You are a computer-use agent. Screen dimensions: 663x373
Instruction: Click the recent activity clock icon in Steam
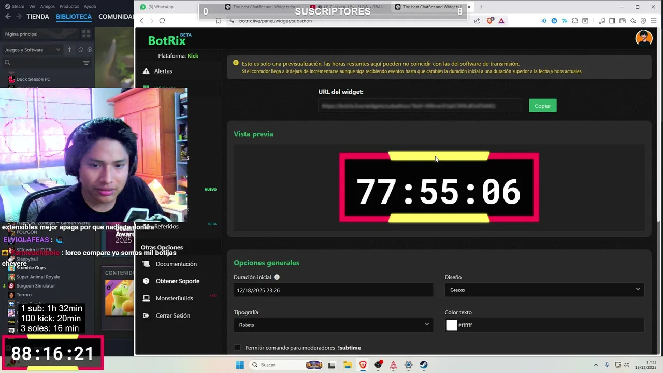pyautogui.click(x=81, y=50)
